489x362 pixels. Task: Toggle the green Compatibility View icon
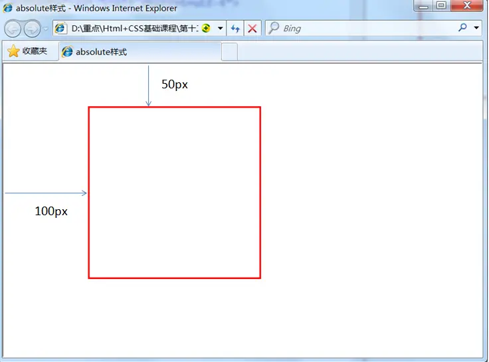click(206, 29)
